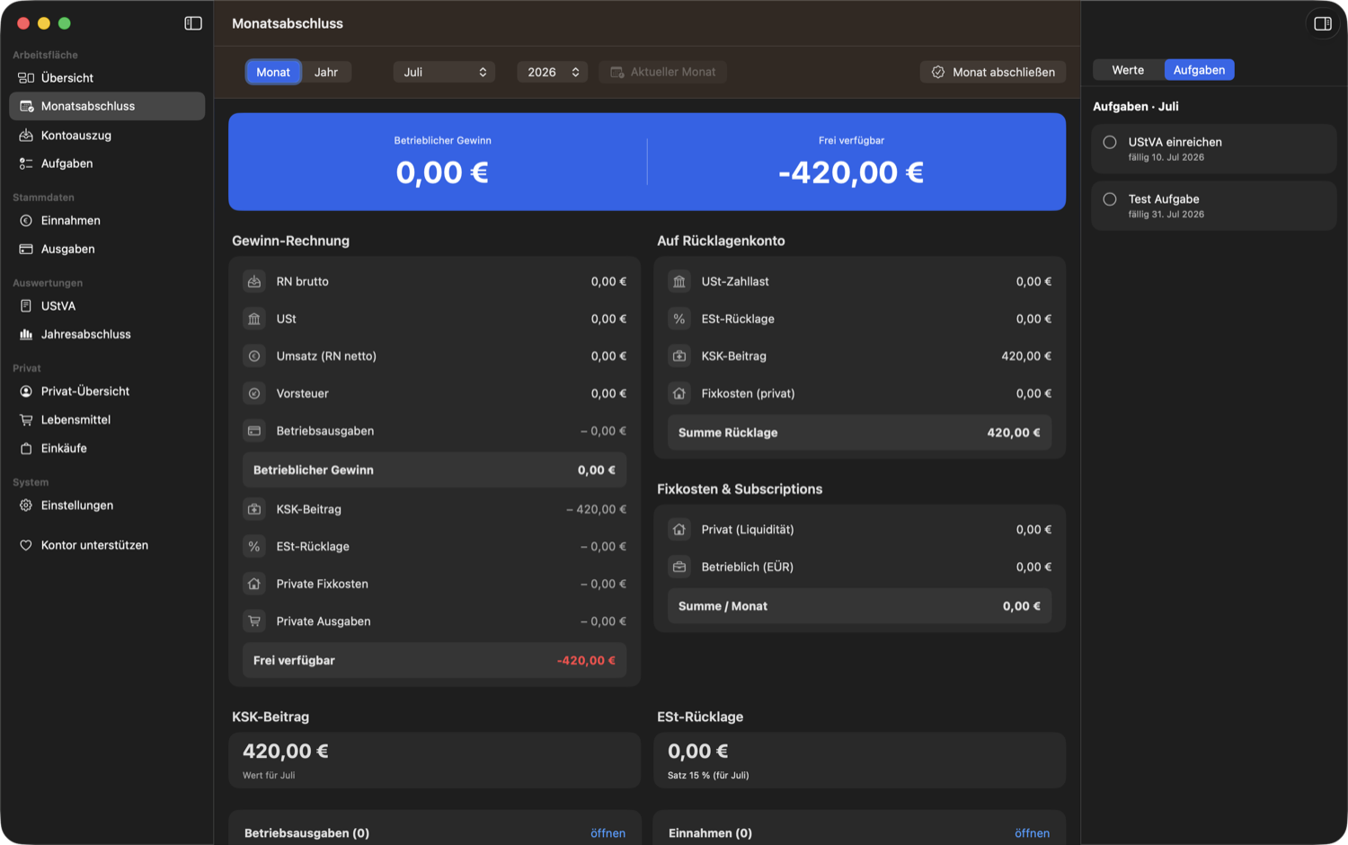Image resolution: width=1348 pixels, height=845 pixels.
Task: Click the Einkäufe bag icon in sidebar
Action: [26, 448]
